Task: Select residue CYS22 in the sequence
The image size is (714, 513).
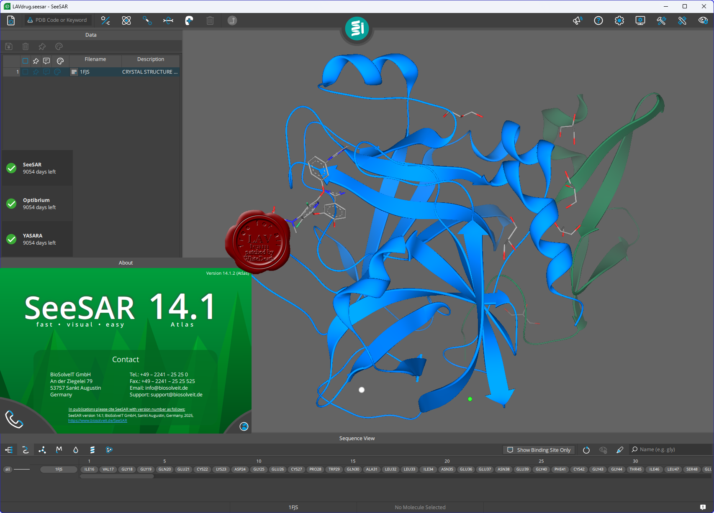Action: point(202,469)
